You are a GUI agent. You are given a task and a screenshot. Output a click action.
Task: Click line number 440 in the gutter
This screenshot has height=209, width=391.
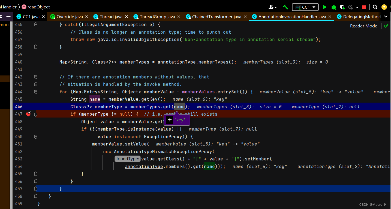click(x=19, y=62)
